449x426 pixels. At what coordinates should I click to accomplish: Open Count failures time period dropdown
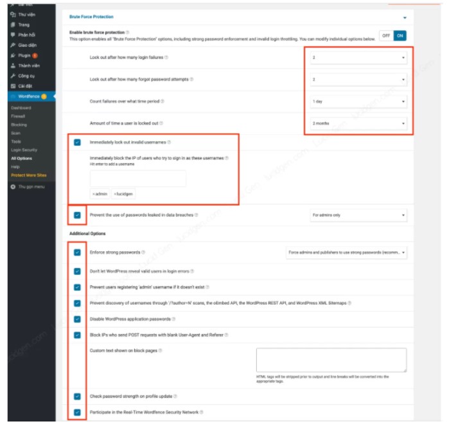coord(358,102)
